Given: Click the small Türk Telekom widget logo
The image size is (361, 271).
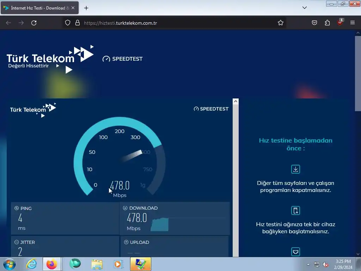Looking at the screenshot, I should pyautogui.click(x=33, y=110).
